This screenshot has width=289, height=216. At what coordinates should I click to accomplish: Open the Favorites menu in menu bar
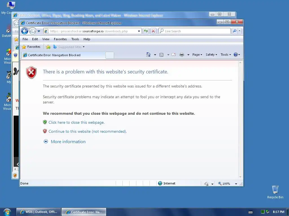[x=60, y=39]
